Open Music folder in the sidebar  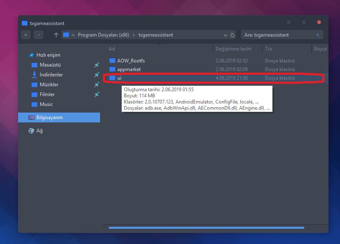click(46, 104)
